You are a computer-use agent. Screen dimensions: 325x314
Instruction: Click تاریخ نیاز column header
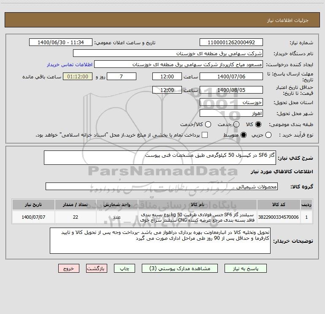pyautogui.click(x=33, y=204)
